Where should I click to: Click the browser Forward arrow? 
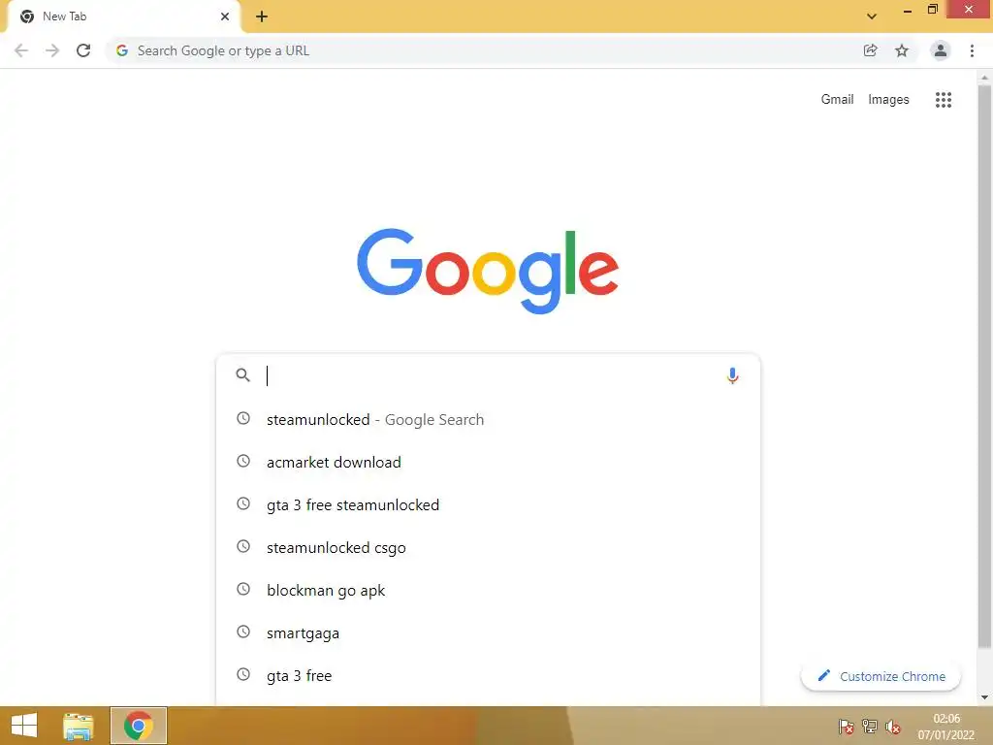click(52, 50)
